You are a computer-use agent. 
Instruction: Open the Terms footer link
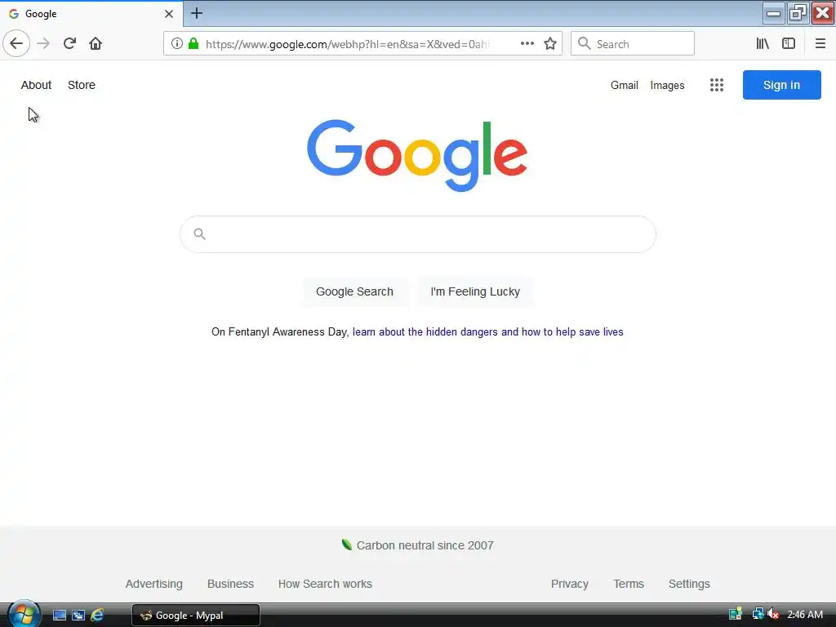[x=629, y=584]
